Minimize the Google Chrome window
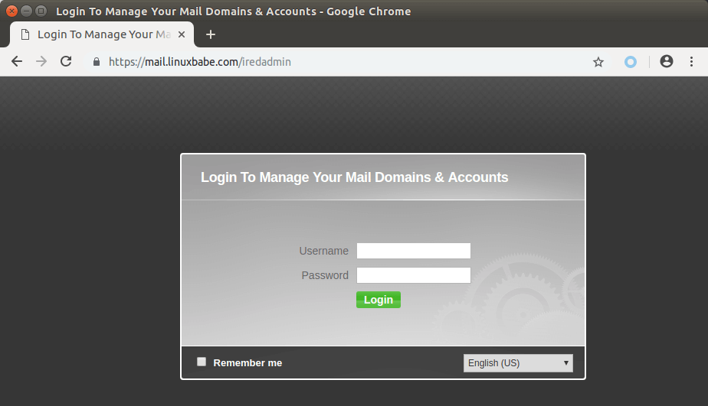Image resolution: width=708 pixels, height=406 pixels. coord(26,11)
